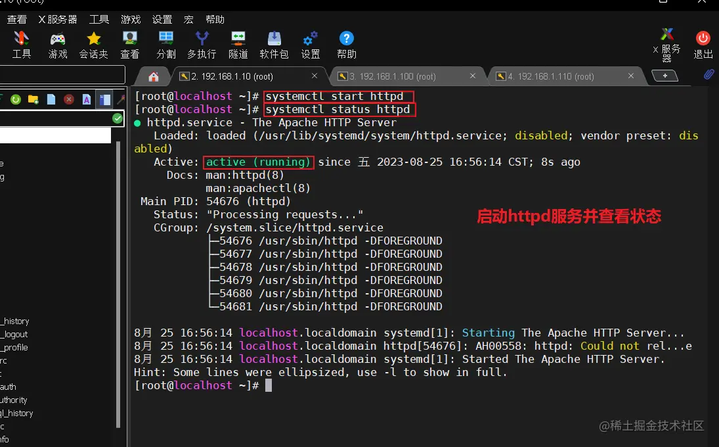Image resolution: width=719 pixels, height=447 pixels.
Task: Open the 宏 macros menu
Action: tap(188, 19)
